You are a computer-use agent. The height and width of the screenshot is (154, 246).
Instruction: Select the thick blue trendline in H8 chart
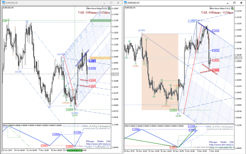point(82,58)
